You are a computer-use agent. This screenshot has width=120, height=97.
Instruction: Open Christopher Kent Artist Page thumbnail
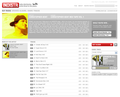[6, 47]
